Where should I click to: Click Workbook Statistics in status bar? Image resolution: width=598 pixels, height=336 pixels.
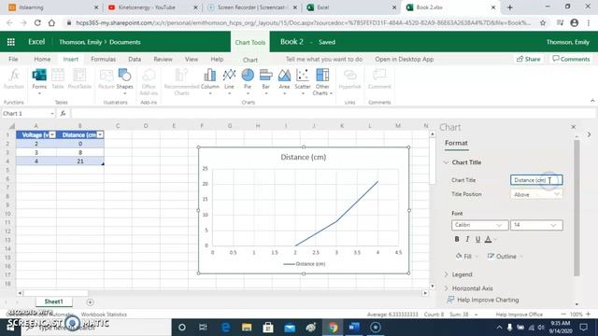pyautogui.click(x=104, y=315)
